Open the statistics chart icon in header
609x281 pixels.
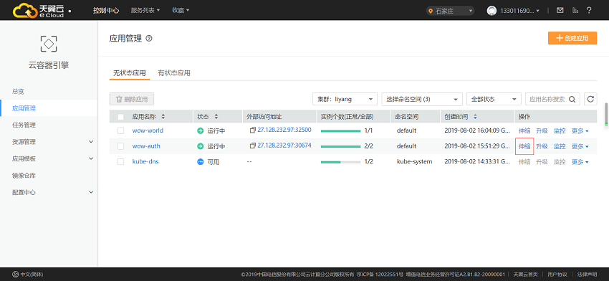(575, 11)
